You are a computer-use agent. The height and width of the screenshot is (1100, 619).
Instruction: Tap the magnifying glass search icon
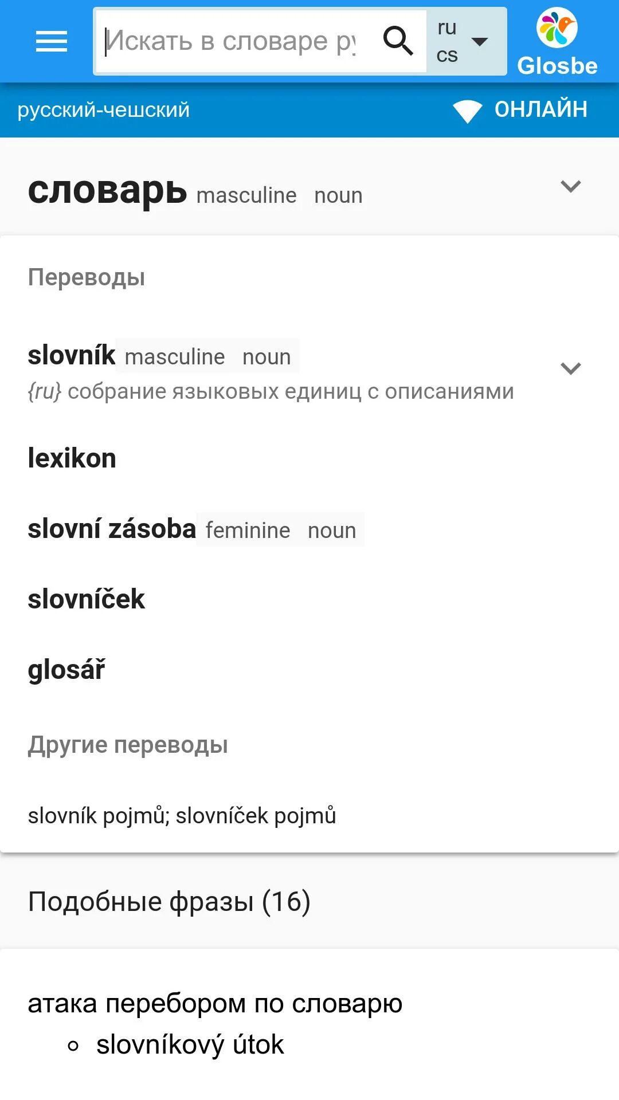coord(398,41)
